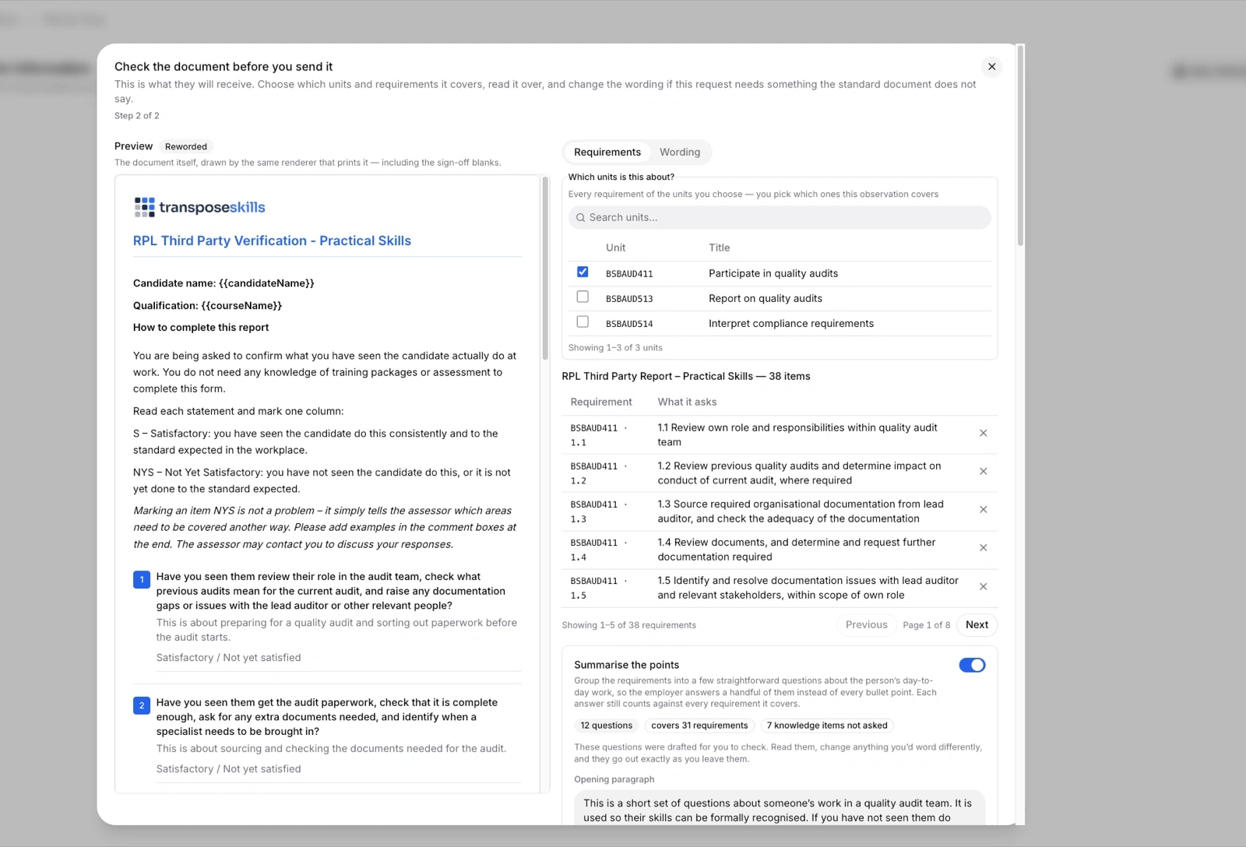Focus the Search units field
This screenshot has height=847, width=1246.
coord(780,217)
